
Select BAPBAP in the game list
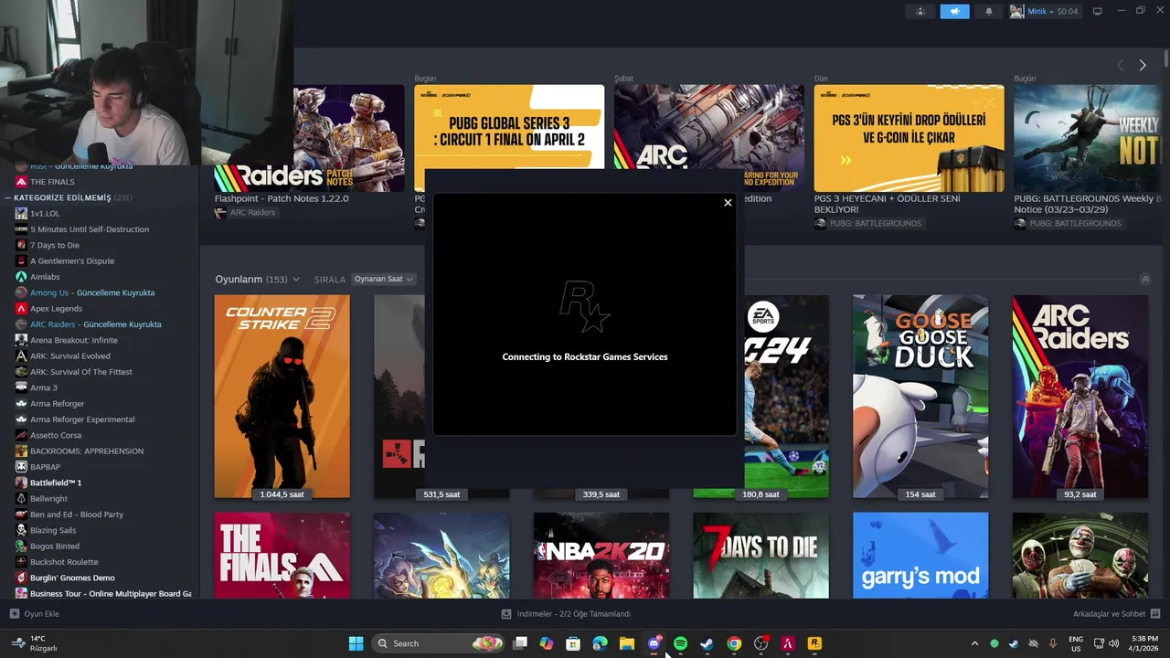45,467
